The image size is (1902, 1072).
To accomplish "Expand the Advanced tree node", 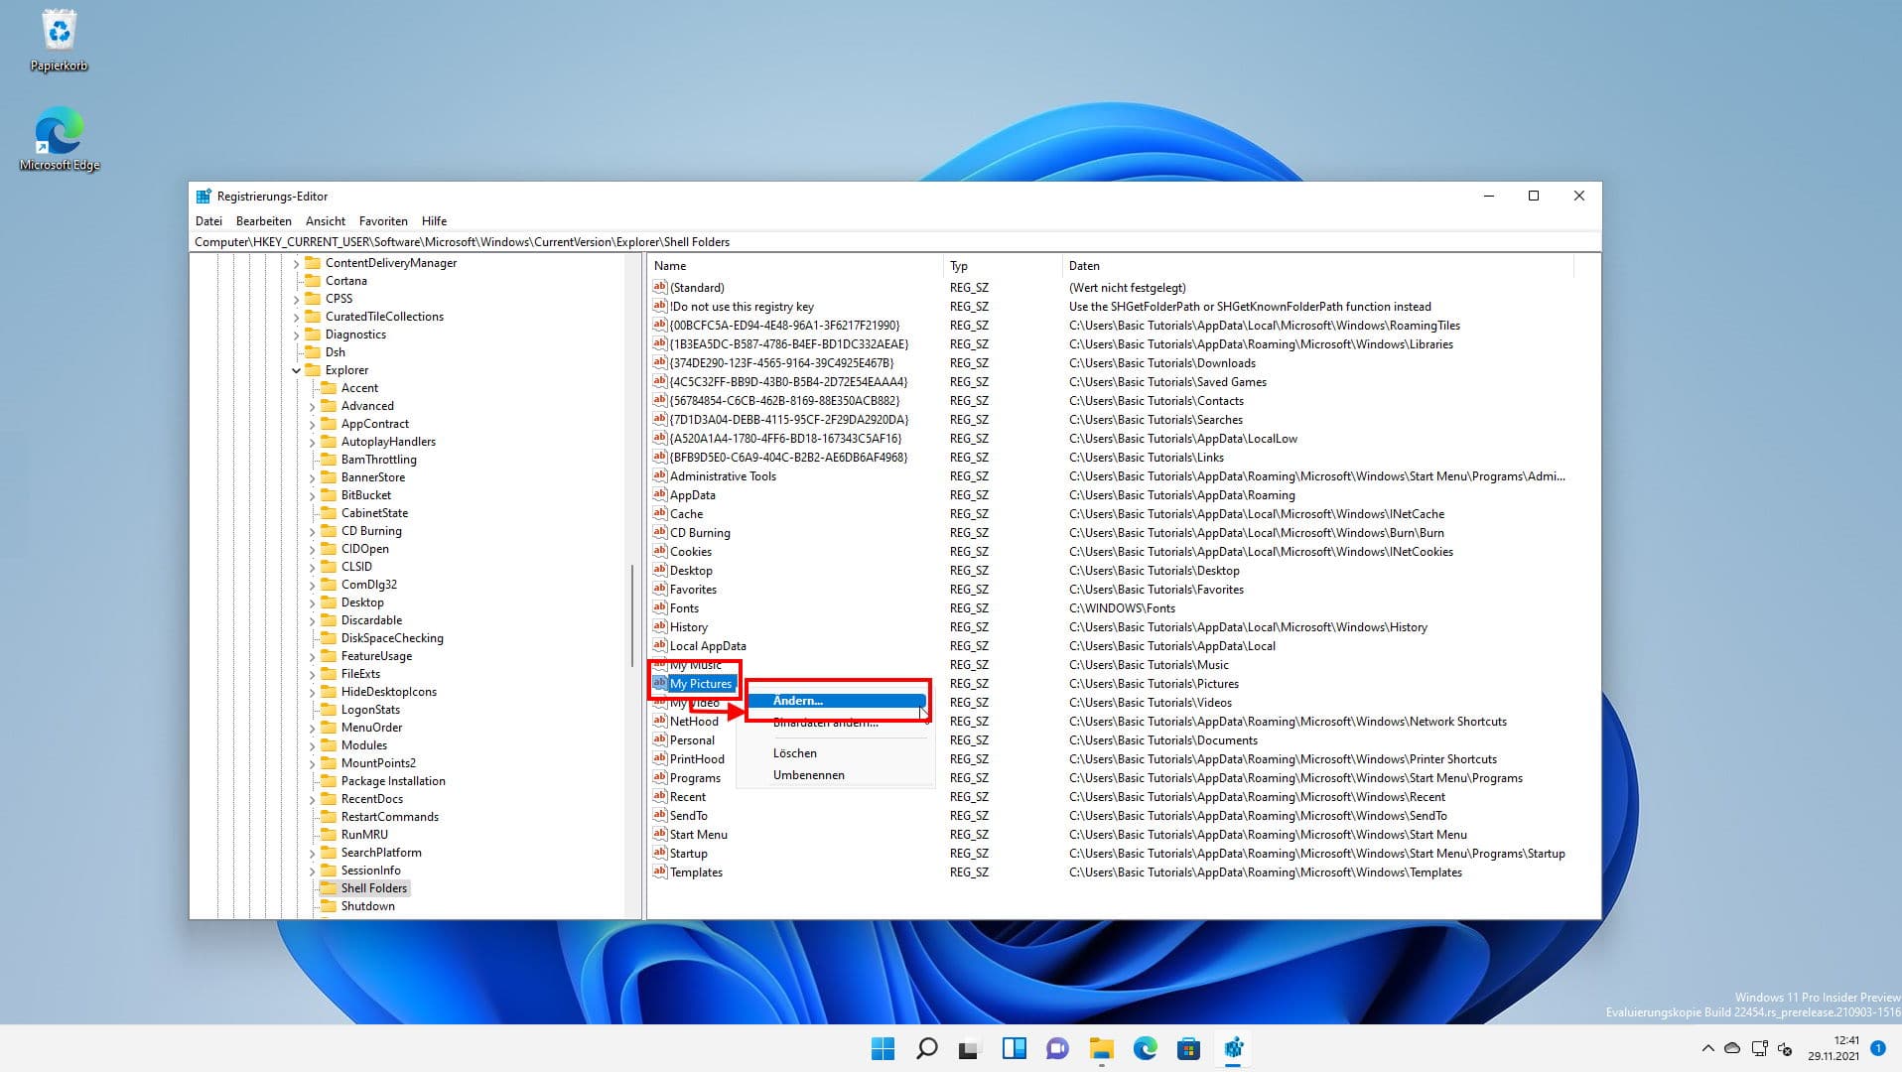I will 314,405.
